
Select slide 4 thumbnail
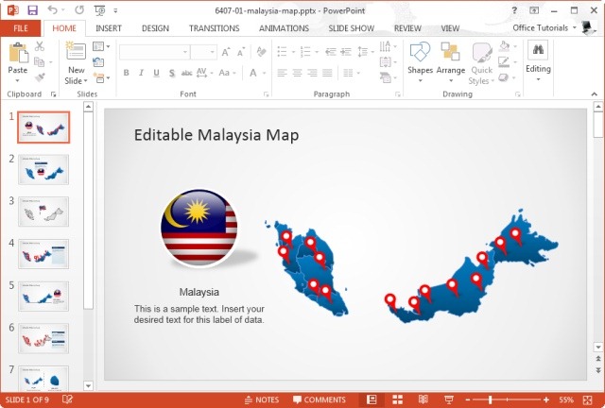(x=43, y=254)
